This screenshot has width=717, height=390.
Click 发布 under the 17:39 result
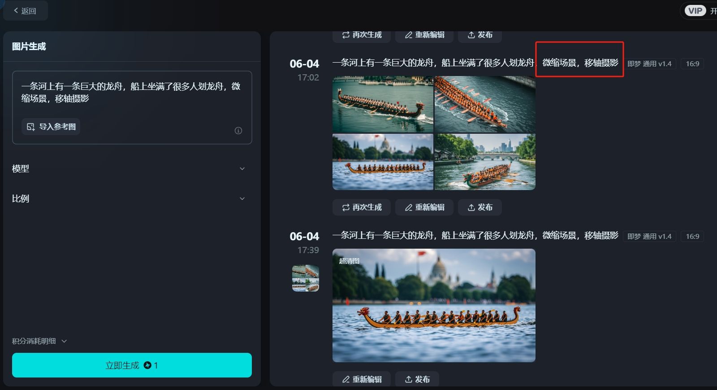(x=417, y=379)
